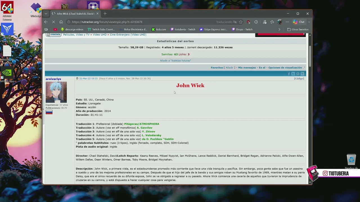Screen dimensions: 360x202
Task: Open the AIDA64 Extreme desktop shortcut
Action: coord(7,11)
